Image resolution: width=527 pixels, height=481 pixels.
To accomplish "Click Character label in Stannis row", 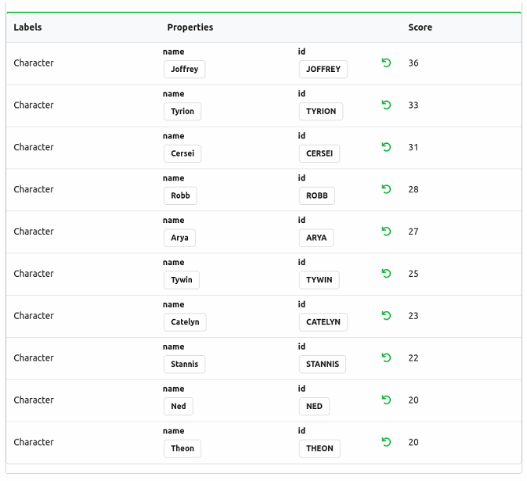I will (x=34, y=357).
